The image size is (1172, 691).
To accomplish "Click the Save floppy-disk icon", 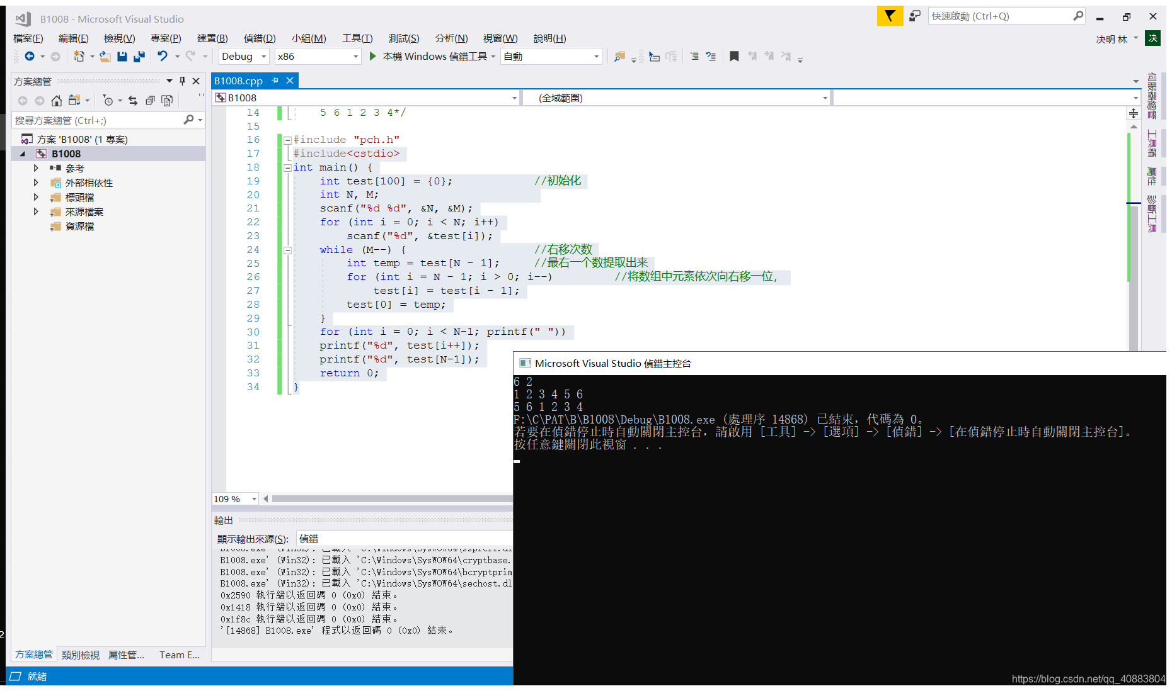I will coord(122,57).
